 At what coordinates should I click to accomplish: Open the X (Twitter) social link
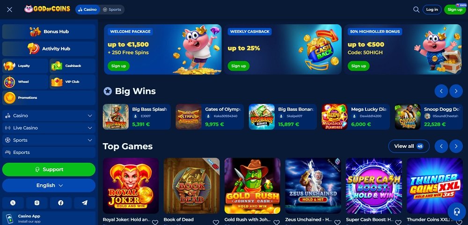[13, 203]
